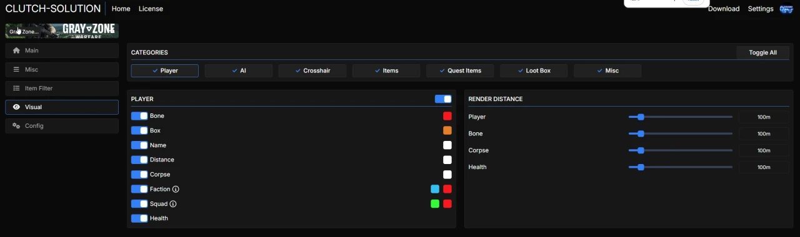Open the Main sidebar tab
The width and height of the screenshot is (800, 237).
[62, 51]
